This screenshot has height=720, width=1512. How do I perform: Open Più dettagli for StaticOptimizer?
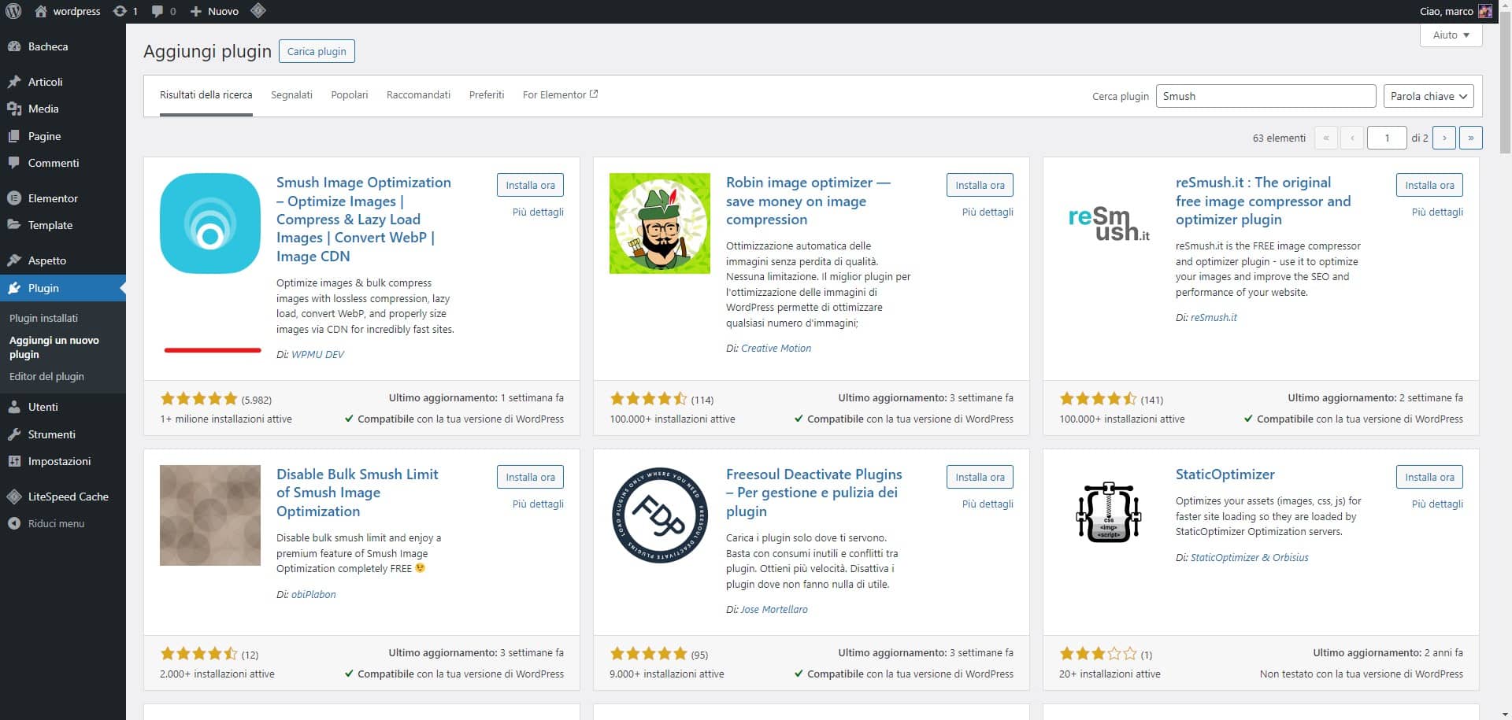click(x=1437, y=504)
